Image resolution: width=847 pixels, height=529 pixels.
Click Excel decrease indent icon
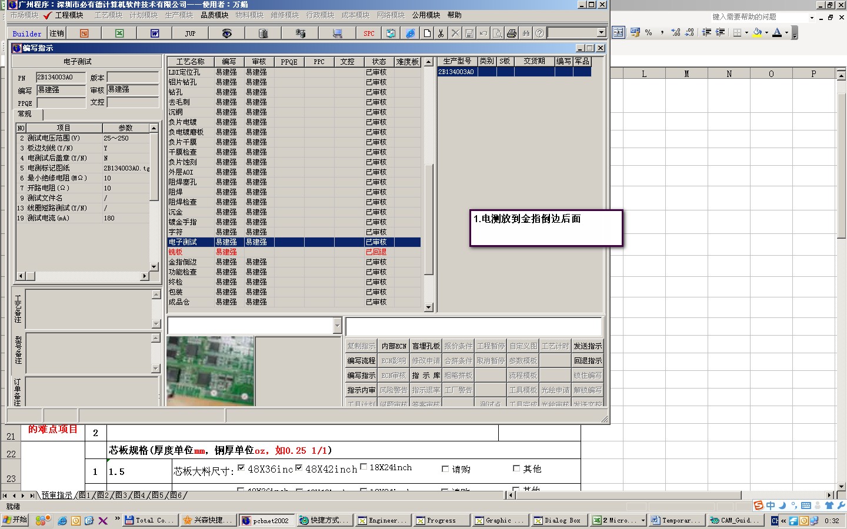(x=706, y=33)
